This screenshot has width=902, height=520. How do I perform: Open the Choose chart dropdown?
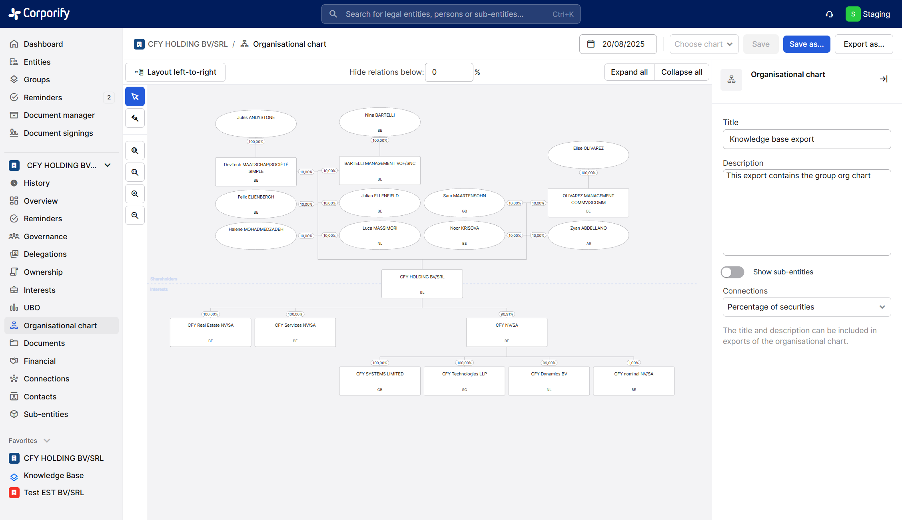pos(703,44)
